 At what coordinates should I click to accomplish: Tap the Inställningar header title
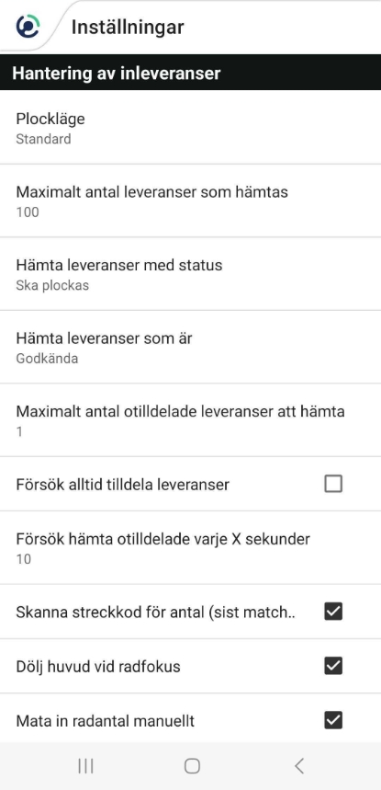tap(128, 28)
